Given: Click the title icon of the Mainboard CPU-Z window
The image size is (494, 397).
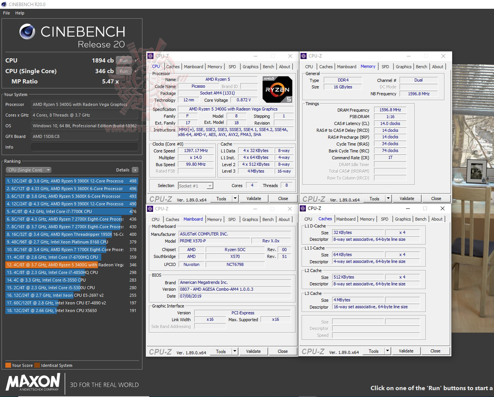Looking at the screenshot, I should (150, 209).
